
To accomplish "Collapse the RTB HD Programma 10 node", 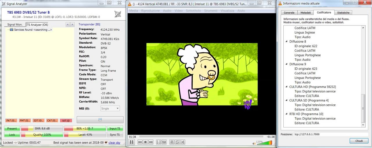I will (287, 114).
